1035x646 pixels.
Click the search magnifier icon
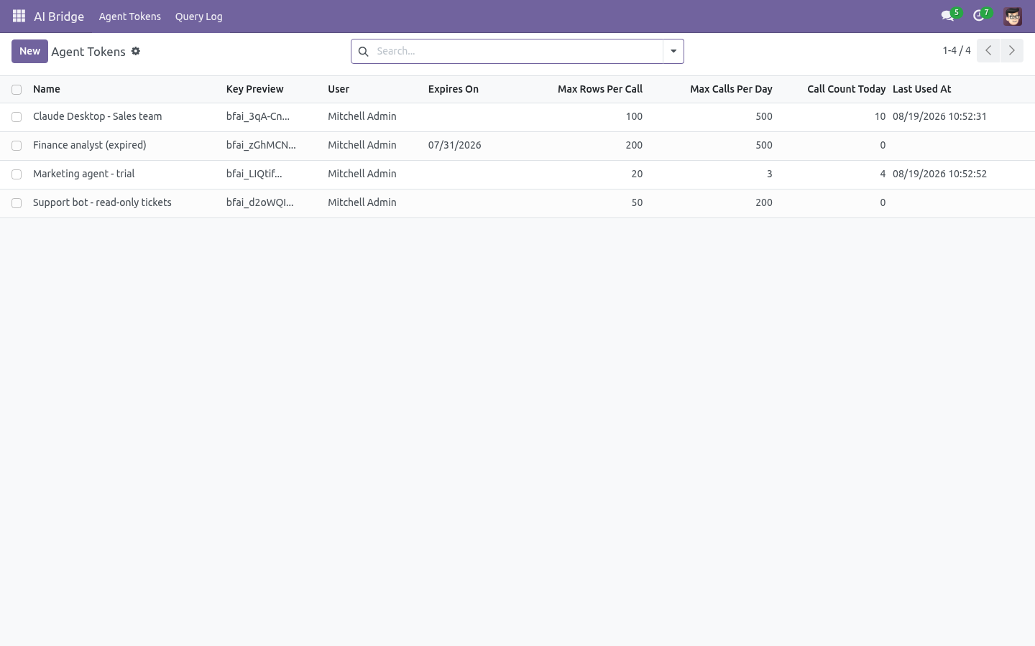pos(363,52)
